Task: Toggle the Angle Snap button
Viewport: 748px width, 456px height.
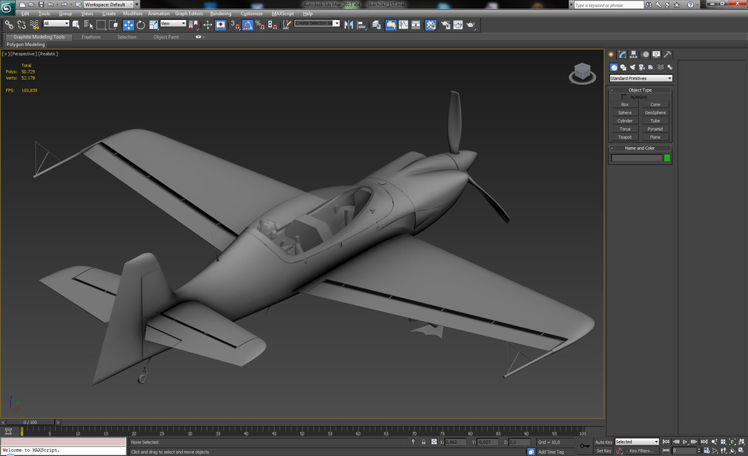Action: [x=247, y=25]
